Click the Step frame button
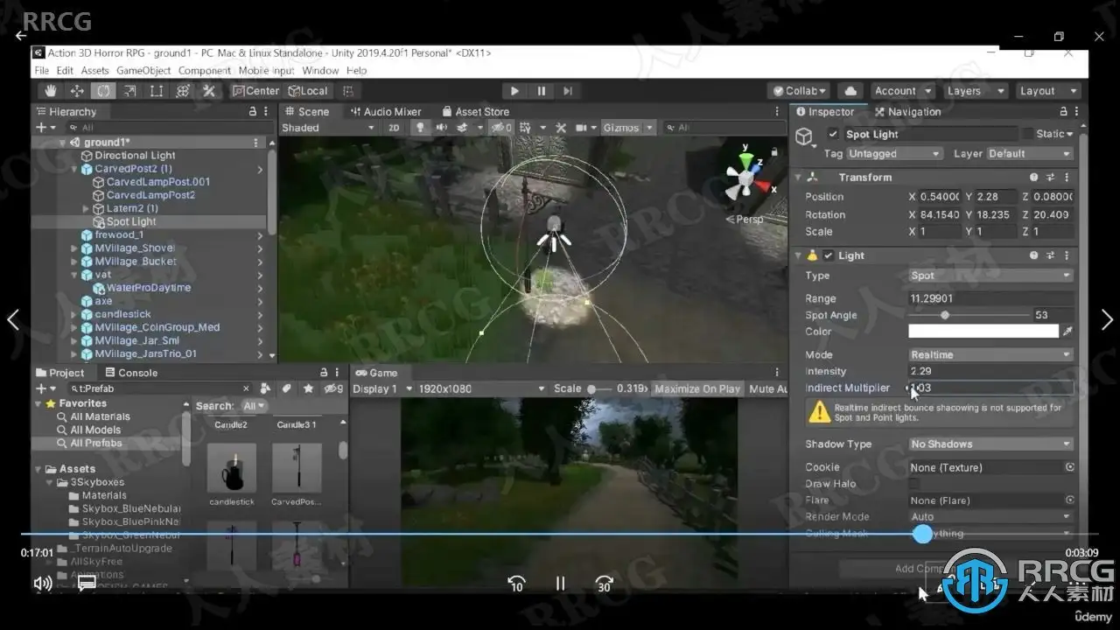 [x=568, y=91]
